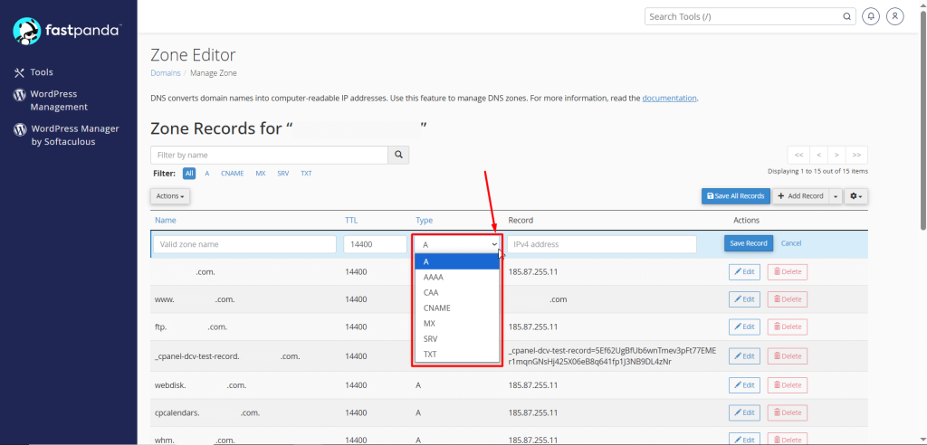Open WordPress Management from the sidebar

[x=59, y=100]
